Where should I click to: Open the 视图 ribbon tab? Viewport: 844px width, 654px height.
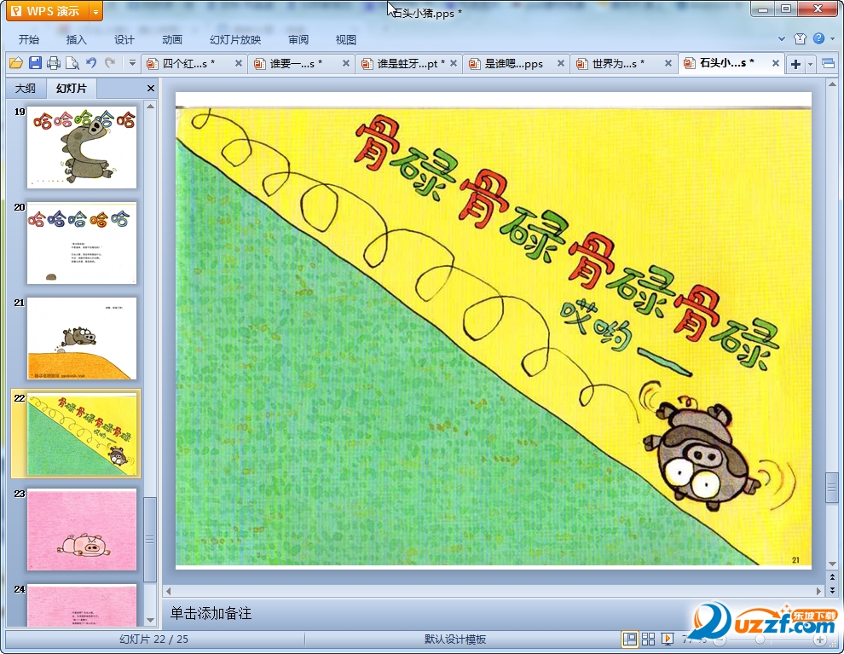[x=345, y=39]
